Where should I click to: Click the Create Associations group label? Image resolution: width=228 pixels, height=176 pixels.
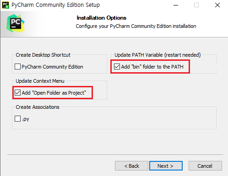(38, 107)
